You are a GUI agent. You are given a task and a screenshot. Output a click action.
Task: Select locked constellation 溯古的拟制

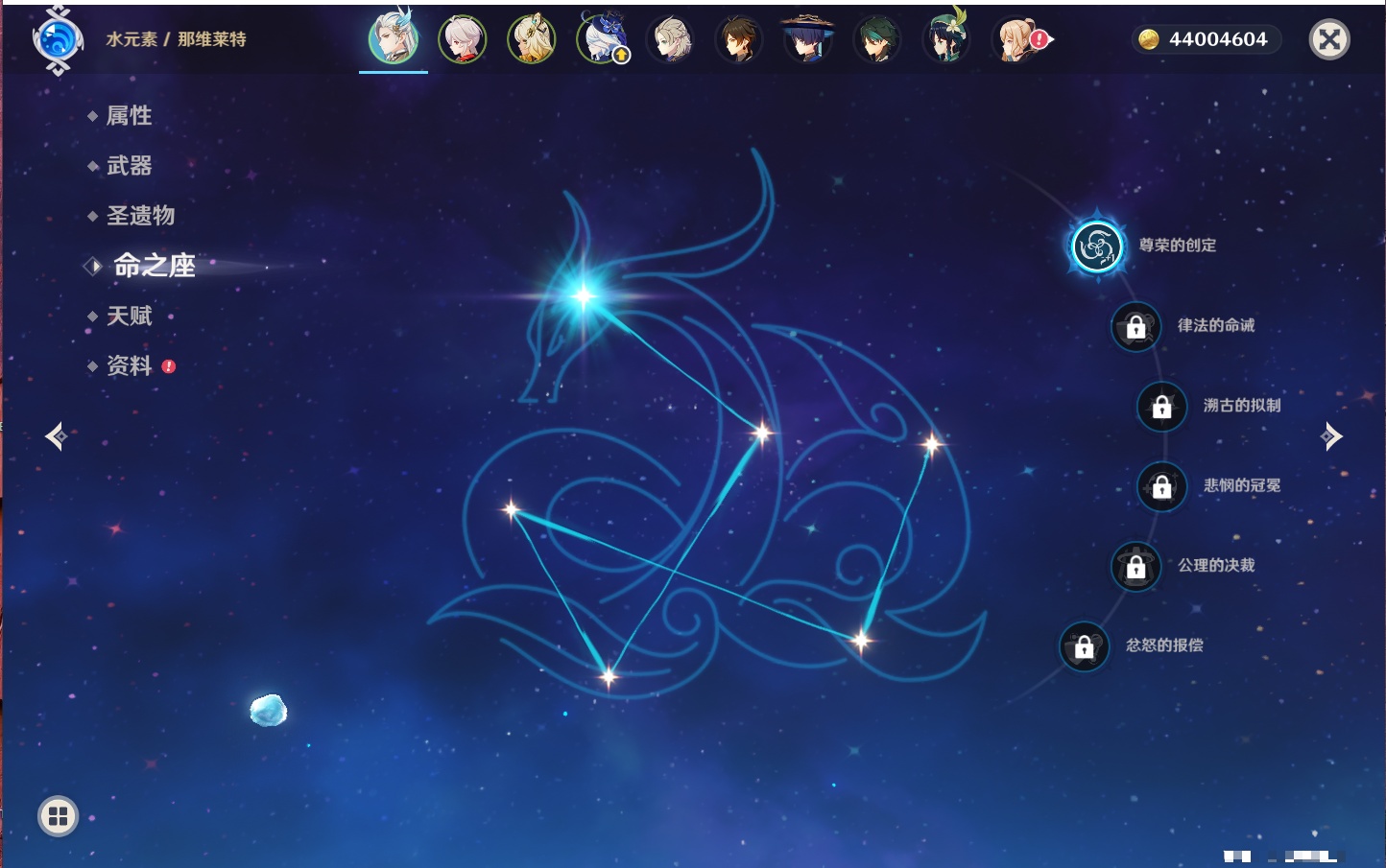[1161, 407]
